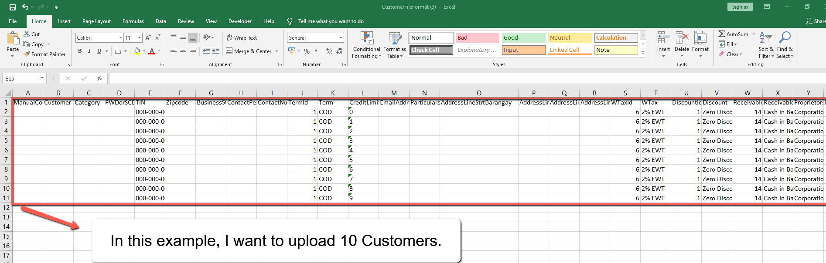Open Conditional Formatting menu

click(x=366, y=45)
